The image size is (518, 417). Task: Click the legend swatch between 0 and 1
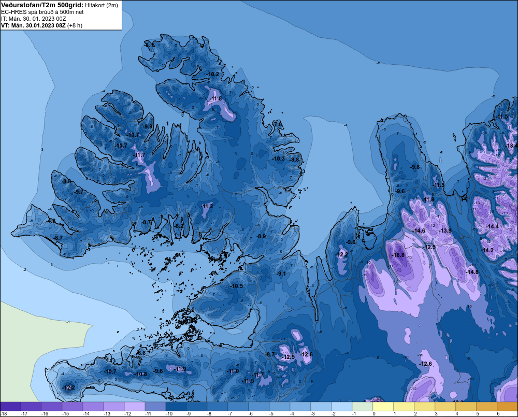383,407
